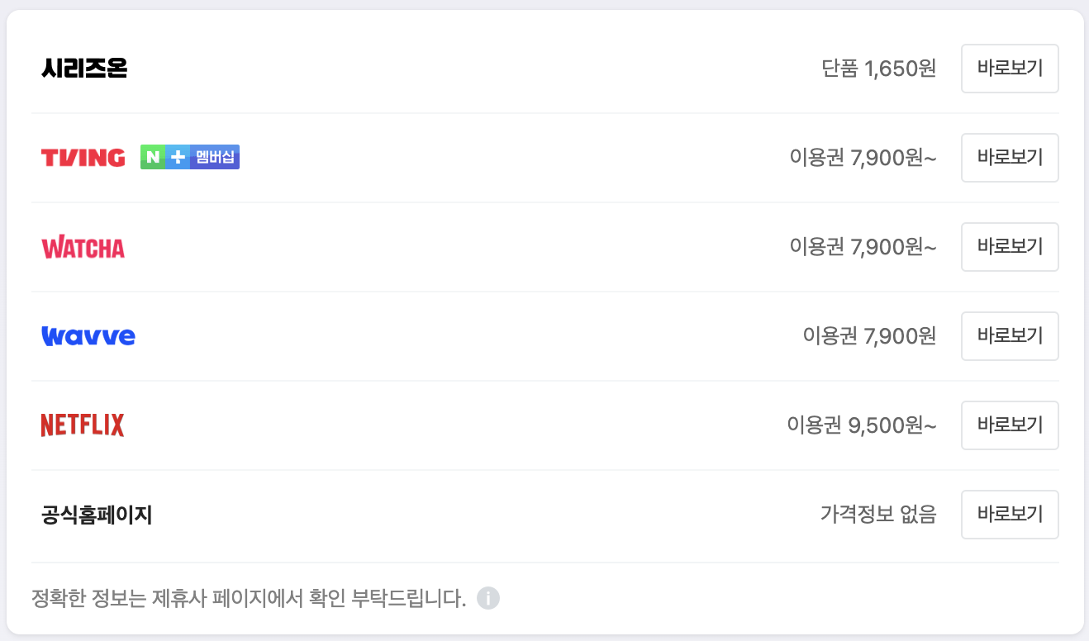Click the Wavve logo
The height and width of the screenshot is (641, 1089).
point(88,335)
